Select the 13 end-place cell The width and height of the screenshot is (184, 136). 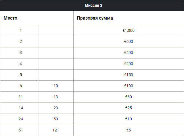click(x=56, y=97)
